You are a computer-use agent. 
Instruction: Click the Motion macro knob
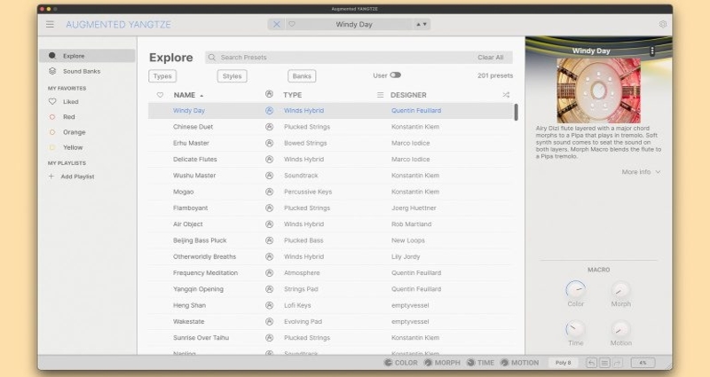(x=620, y=328)
